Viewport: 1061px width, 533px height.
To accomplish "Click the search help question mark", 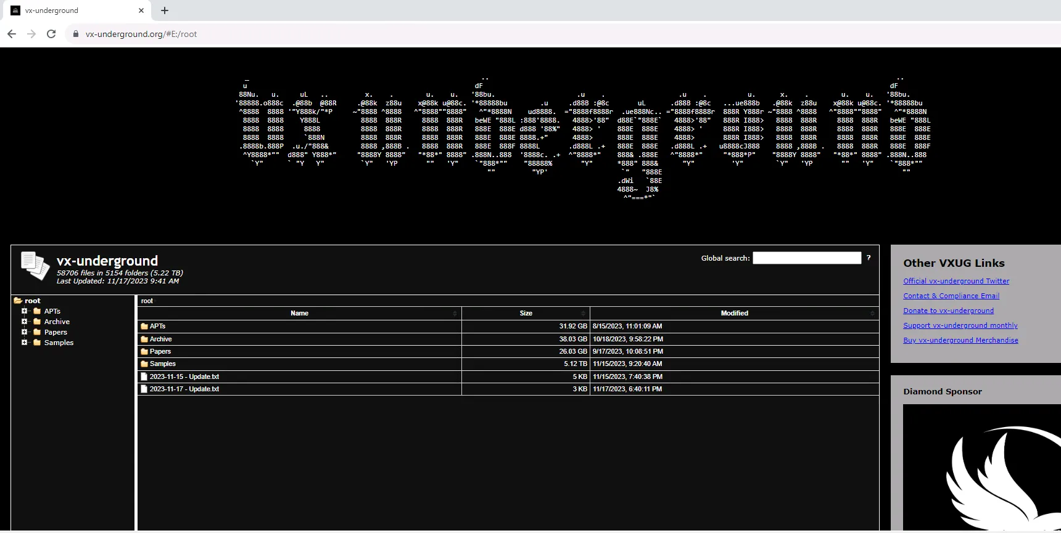I will coord(869,258).
